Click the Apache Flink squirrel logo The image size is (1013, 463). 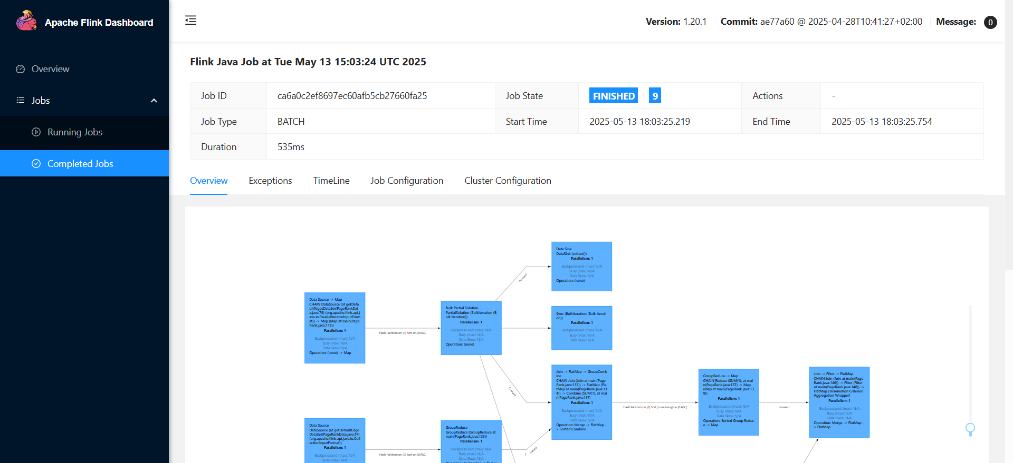pos(26,21)
